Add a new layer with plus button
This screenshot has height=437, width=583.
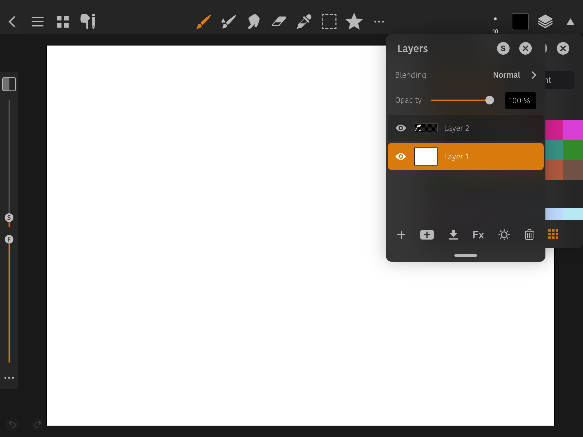(401, 235)
